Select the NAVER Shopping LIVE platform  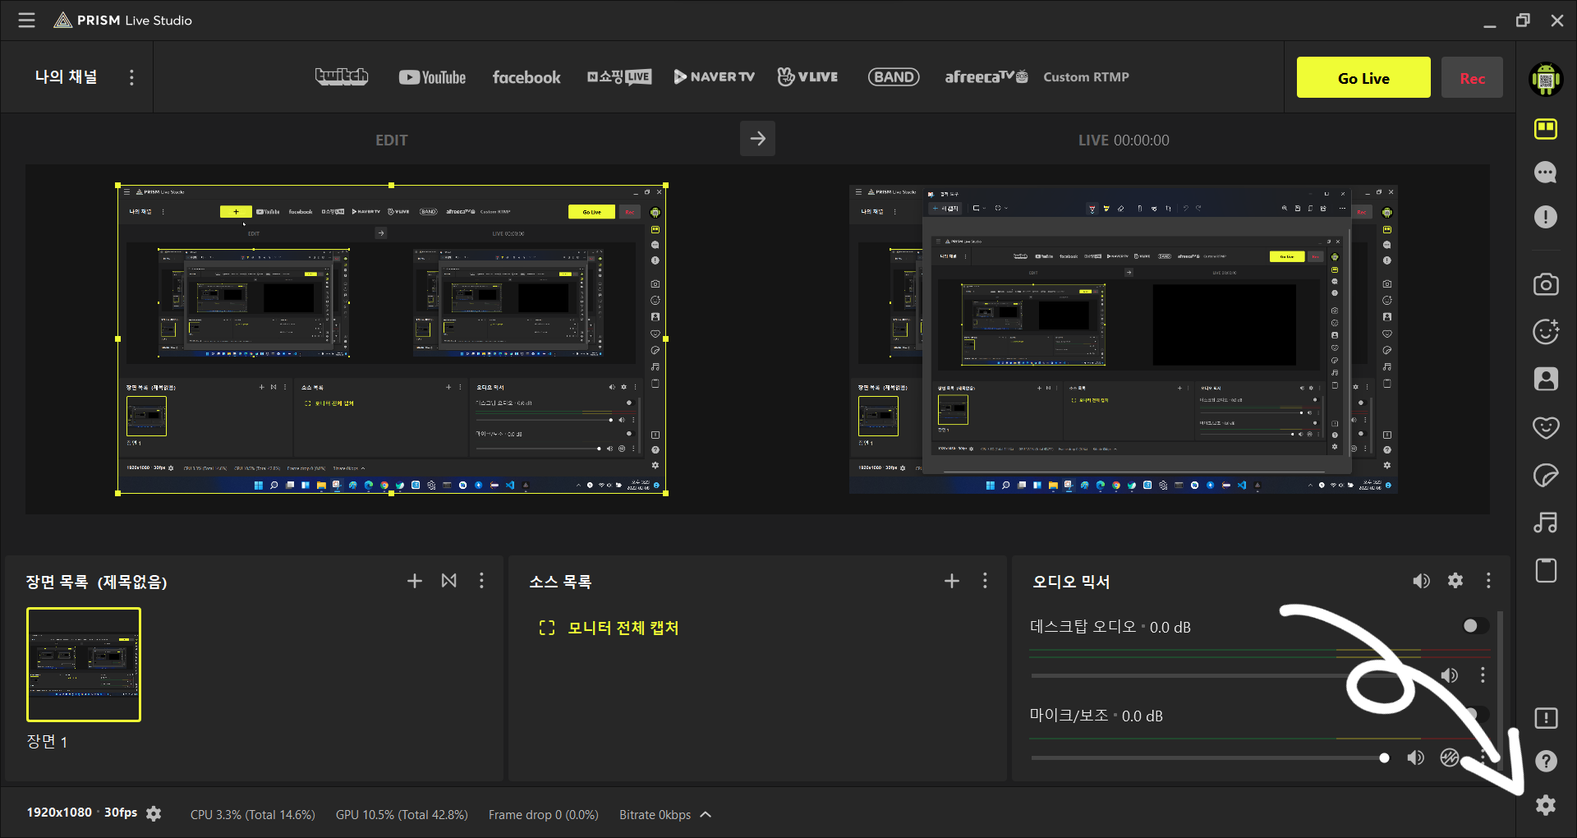coord(619,77)
